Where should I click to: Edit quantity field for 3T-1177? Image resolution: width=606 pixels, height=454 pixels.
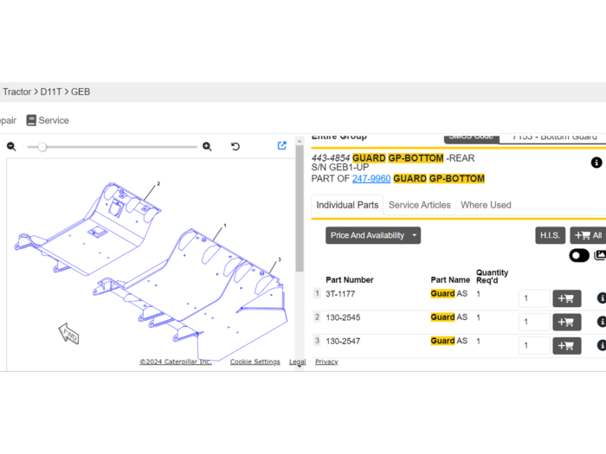click(x=534, y=298)
